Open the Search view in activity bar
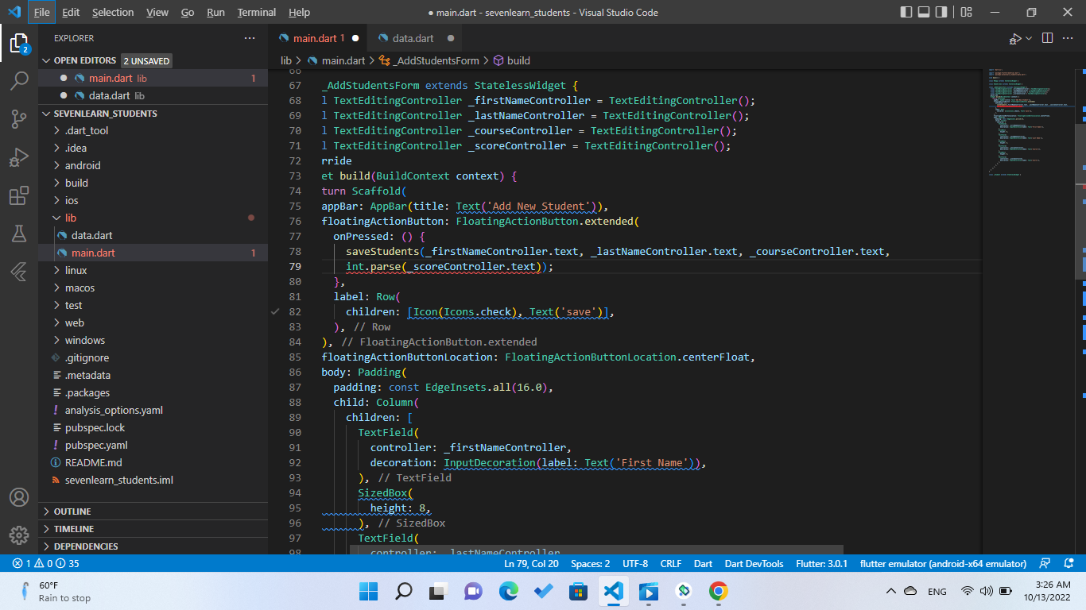 [x=19, y=81]
